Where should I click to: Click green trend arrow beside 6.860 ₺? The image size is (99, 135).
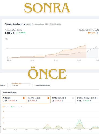[17, 33]
